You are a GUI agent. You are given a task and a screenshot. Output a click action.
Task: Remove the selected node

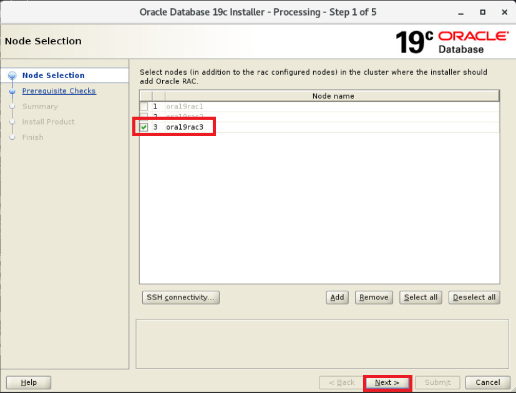[x=374, y=298]
